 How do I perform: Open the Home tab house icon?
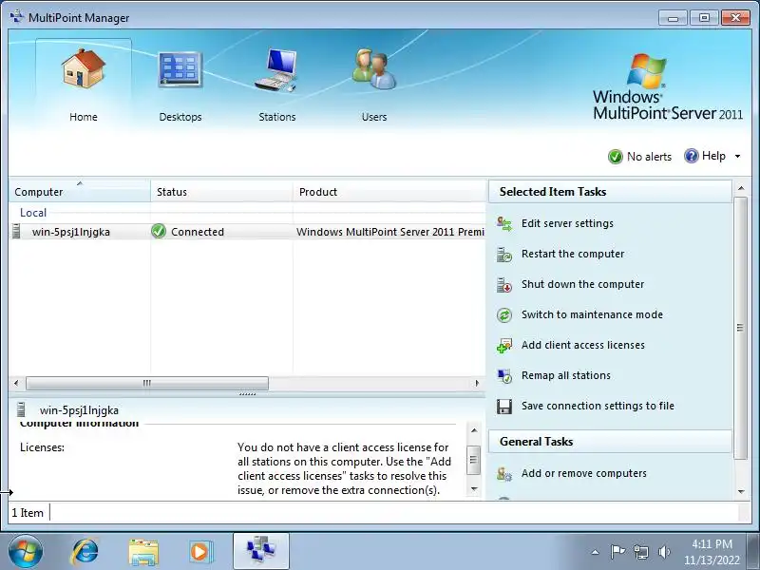(x=84, y=67)
